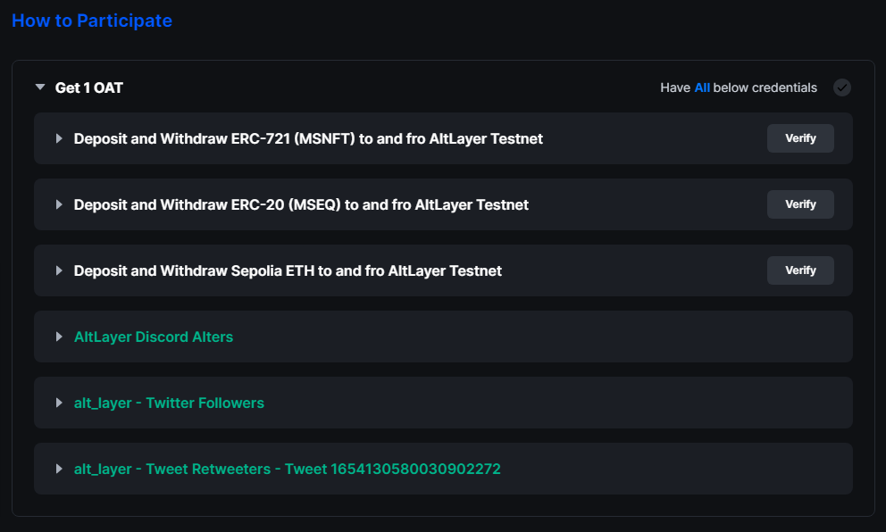886x532 pixels.
Task: Click the Get 1 OAT title
Action: (88, 87)
